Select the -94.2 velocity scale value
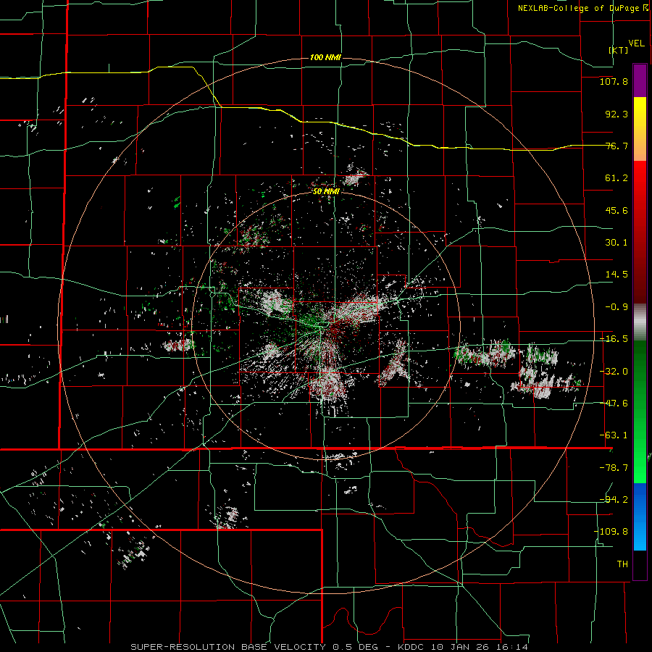This screenshot has height=652, width=652. (614, 499)
